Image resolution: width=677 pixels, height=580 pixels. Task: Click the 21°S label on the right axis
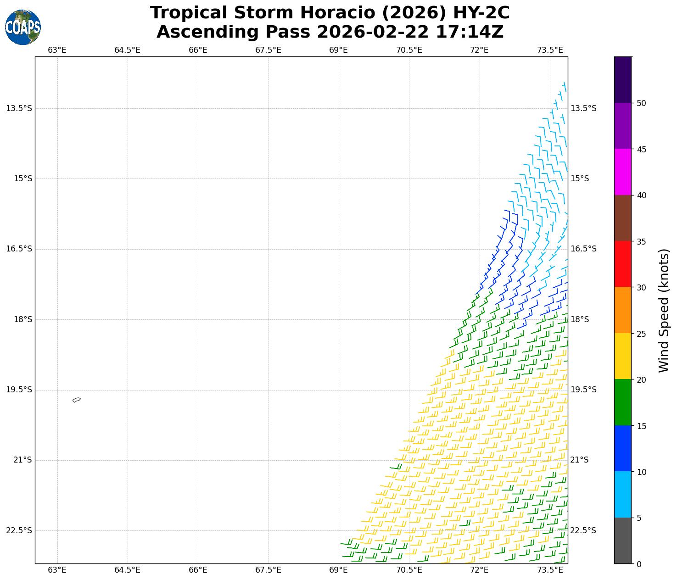(579, 460)
